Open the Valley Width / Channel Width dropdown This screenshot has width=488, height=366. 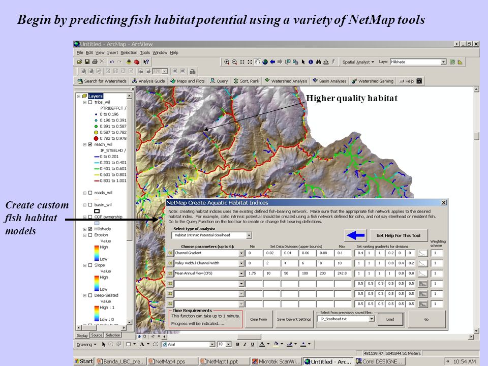pos(241,263)
